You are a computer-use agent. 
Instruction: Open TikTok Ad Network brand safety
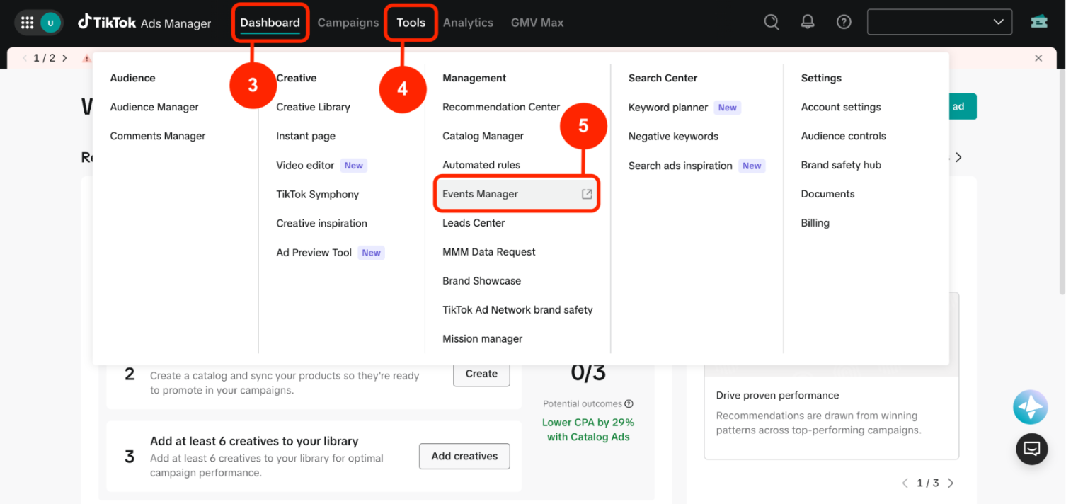pyautogui.click(x=517, y=310)
